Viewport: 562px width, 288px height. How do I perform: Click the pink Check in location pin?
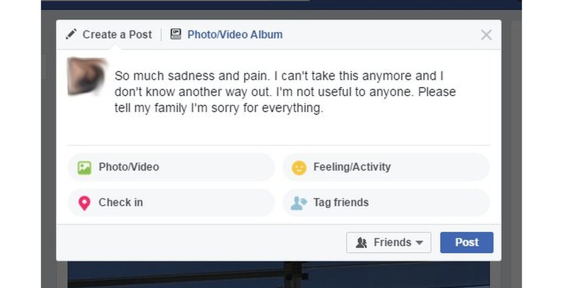click(85, 203)
